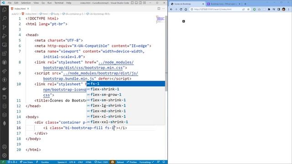Bookmark this page with star icon
The height and width of the screenshot is (164, 292).
coord(248,9)
